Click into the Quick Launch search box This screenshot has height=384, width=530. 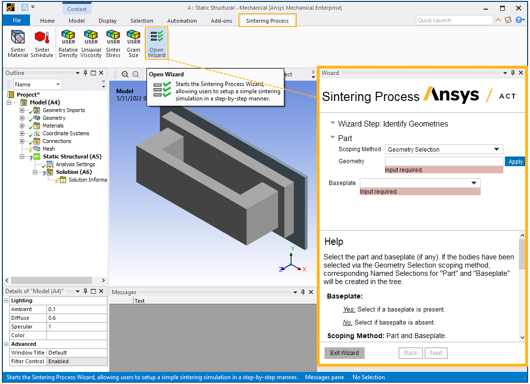[x=453, y=20]
